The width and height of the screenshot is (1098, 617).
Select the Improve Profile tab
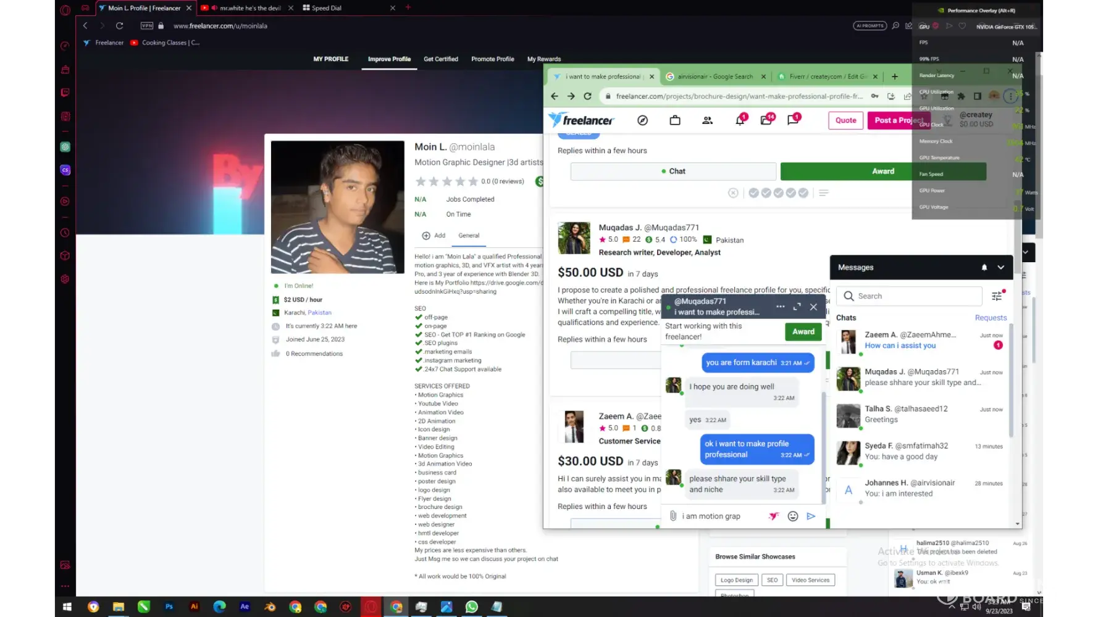pos(389,59)
